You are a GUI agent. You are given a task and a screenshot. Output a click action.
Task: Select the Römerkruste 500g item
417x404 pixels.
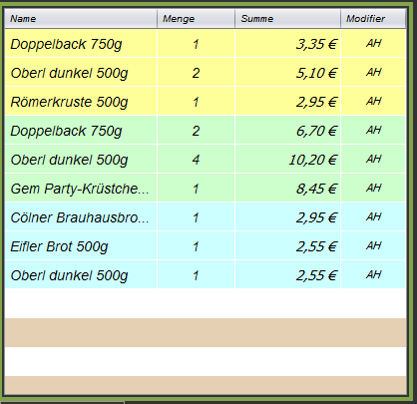pos(206,102)
